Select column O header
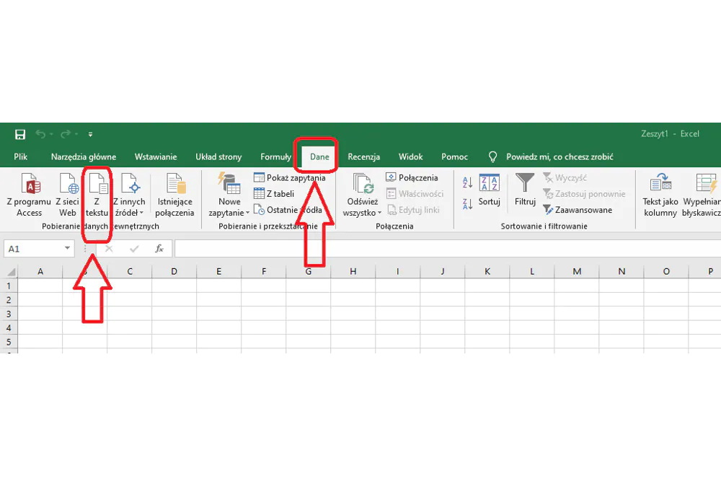 [666, 271]
